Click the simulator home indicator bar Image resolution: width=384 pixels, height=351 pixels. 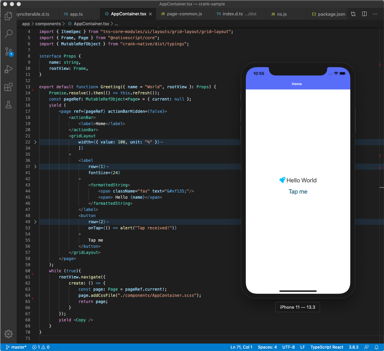298,291
